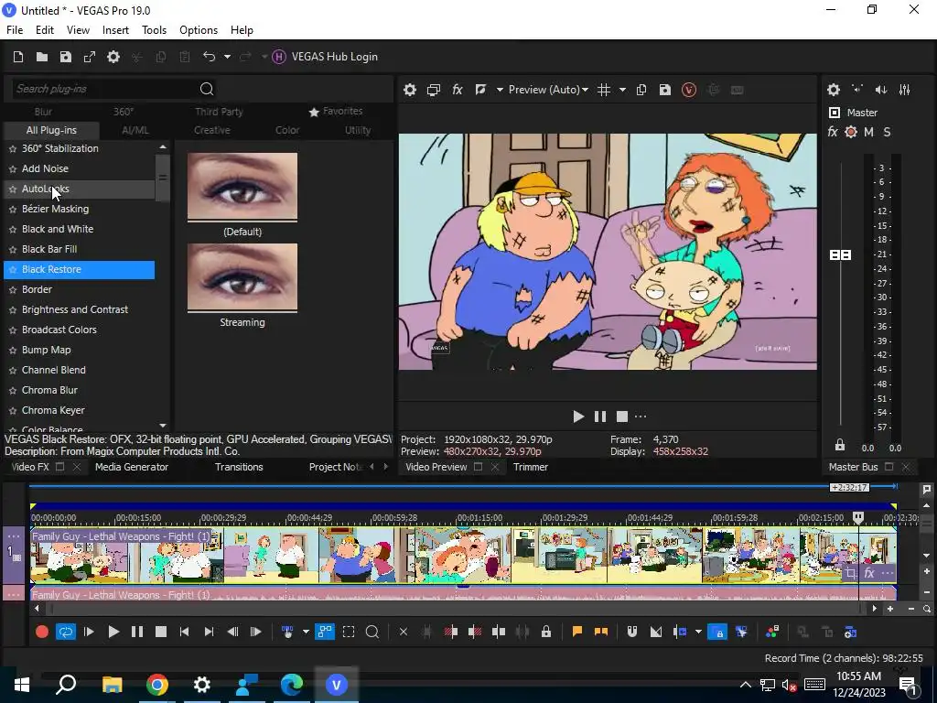Open project Properties gear in main toolbar
The image size is (937, 703).
(x=113, y=57)
